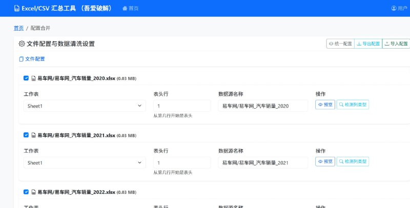Click the 文件配置与数据清洗设置 heading
Image resolution: width=410 pixels, height=208 pixels.
coord(60,44)
